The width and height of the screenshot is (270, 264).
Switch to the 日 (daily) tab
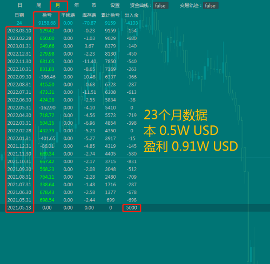point(20,5)
